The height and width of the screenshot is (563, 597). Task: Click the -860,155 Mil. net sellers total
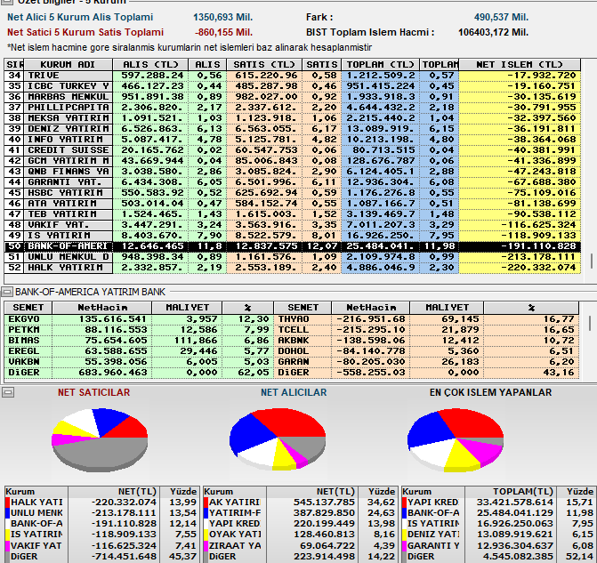[x=223, y=32]
